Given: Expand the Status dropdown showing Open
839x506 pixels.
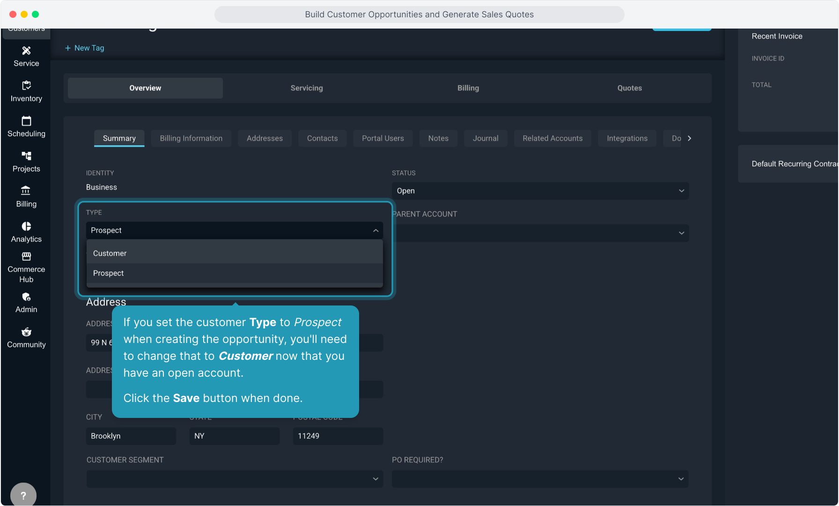Looking at the screenshot, I should coord(540,191).
